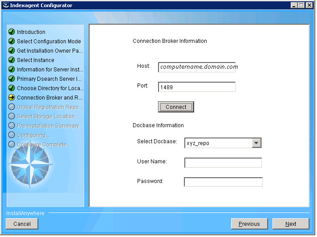Click the Global Registration Repo... step text

pos(50,107)
